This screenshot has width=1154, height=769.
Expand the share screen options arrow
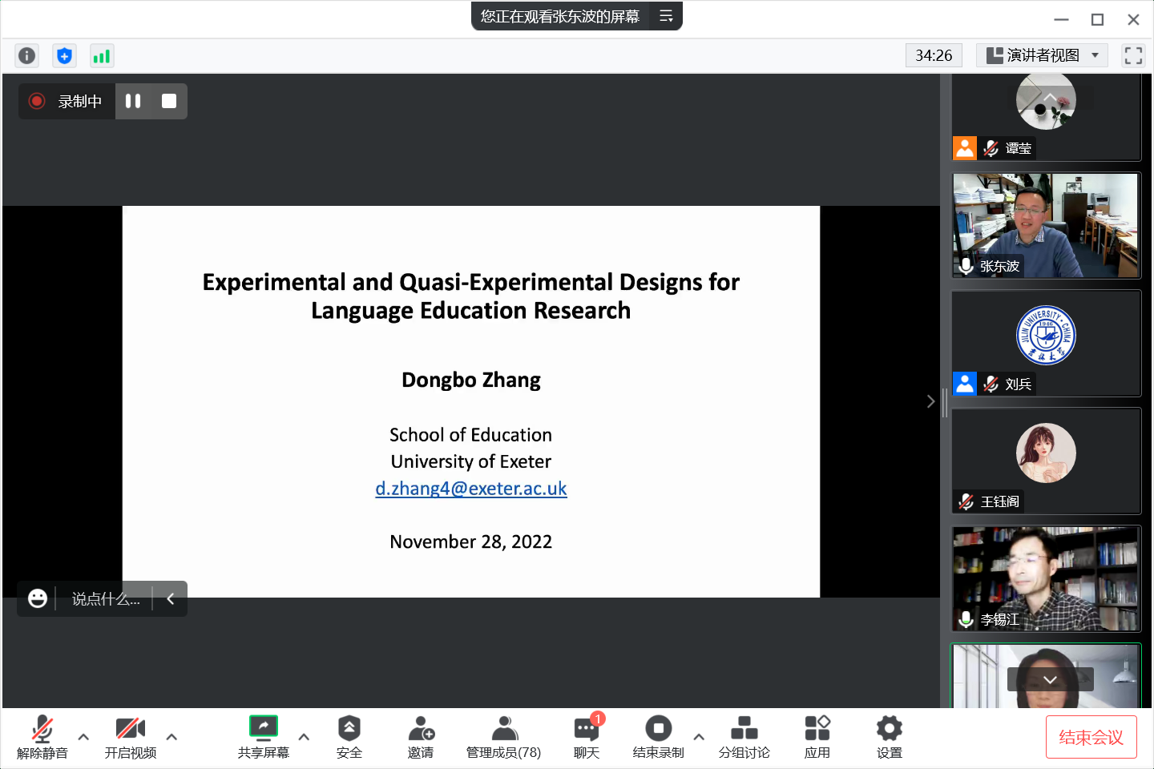coord(304,737)
